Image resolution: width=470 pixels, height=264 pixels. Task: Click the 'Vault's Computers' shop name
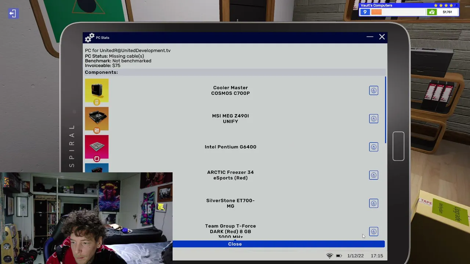click(376, 5)
